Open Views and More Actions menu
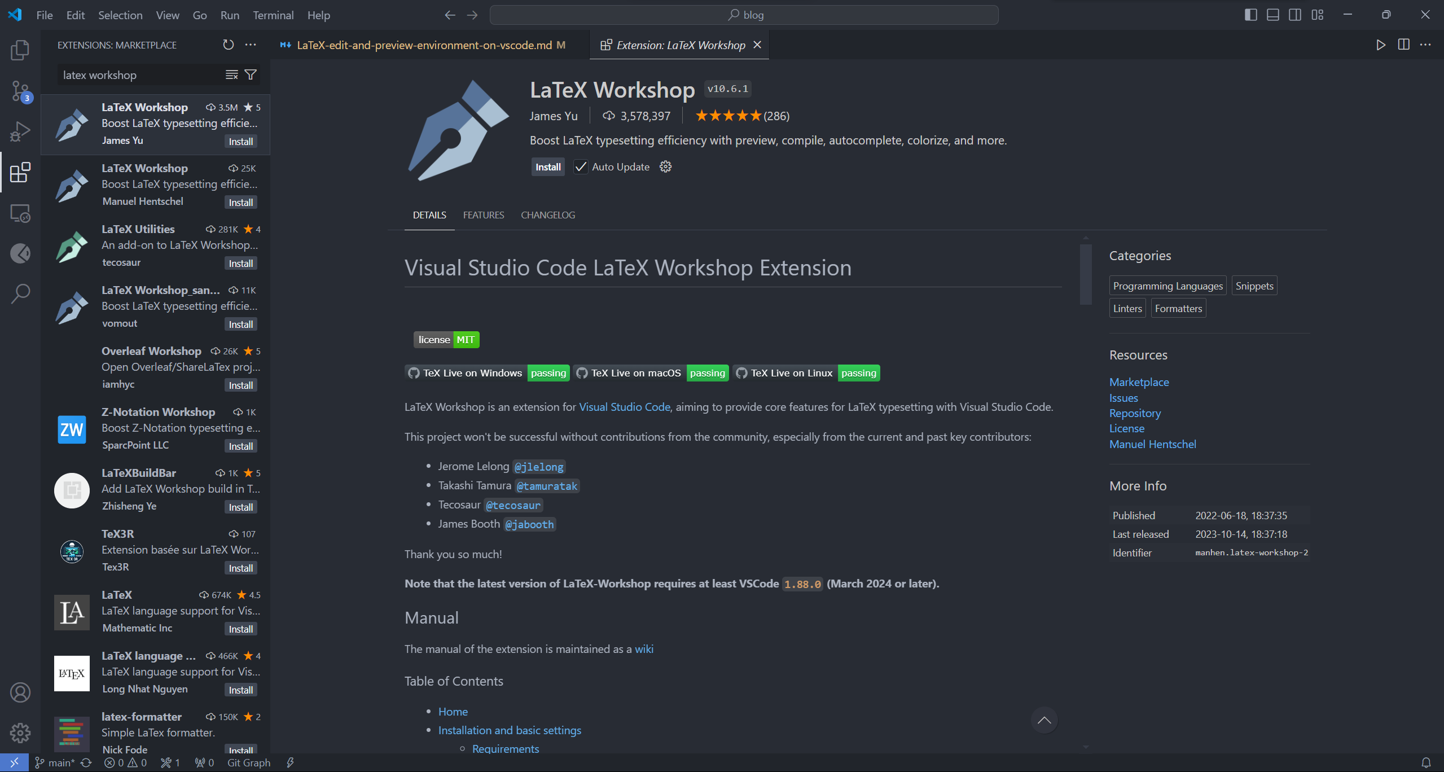 coord(251,45)
